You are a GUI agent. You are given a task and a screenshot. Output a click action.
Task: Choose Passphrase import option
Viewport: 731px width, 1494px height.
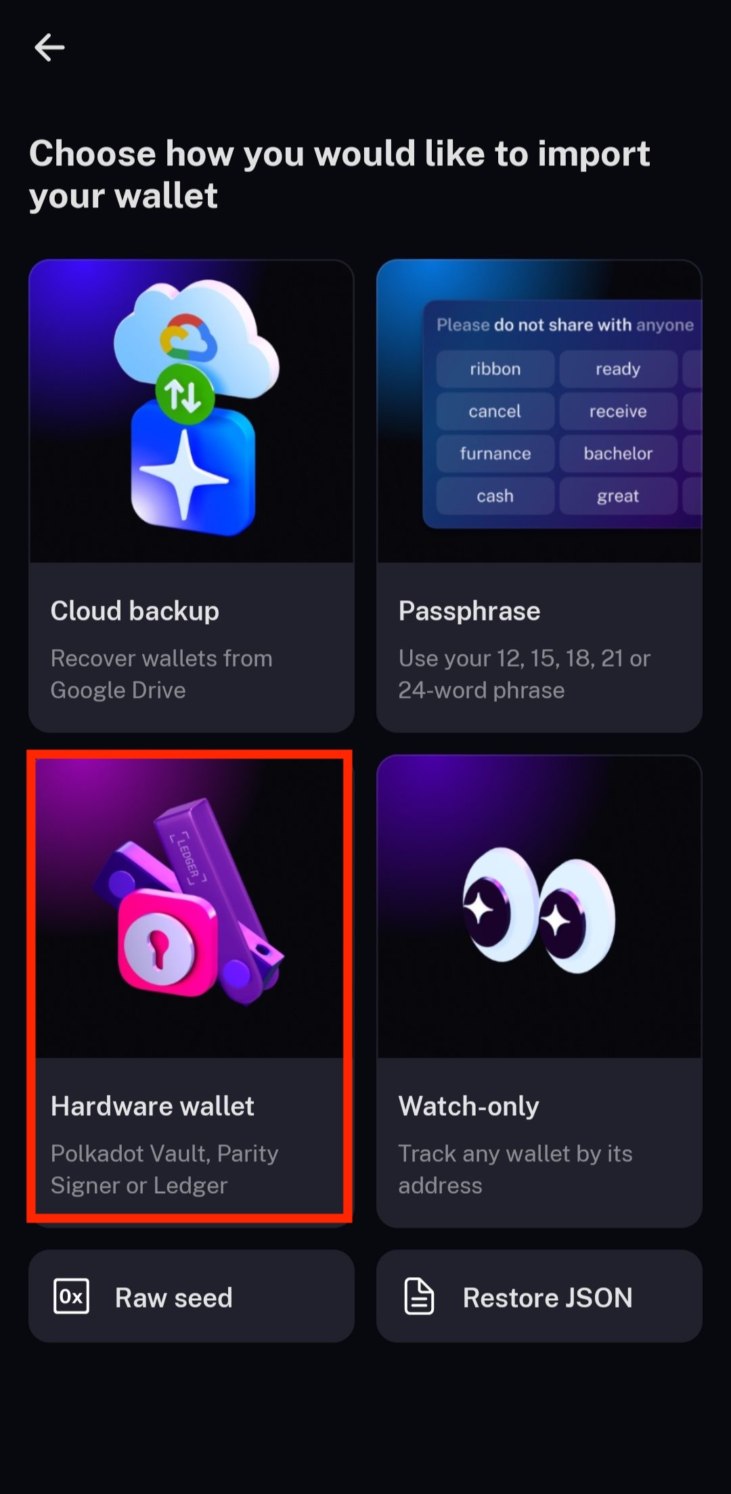click(539, 495)
